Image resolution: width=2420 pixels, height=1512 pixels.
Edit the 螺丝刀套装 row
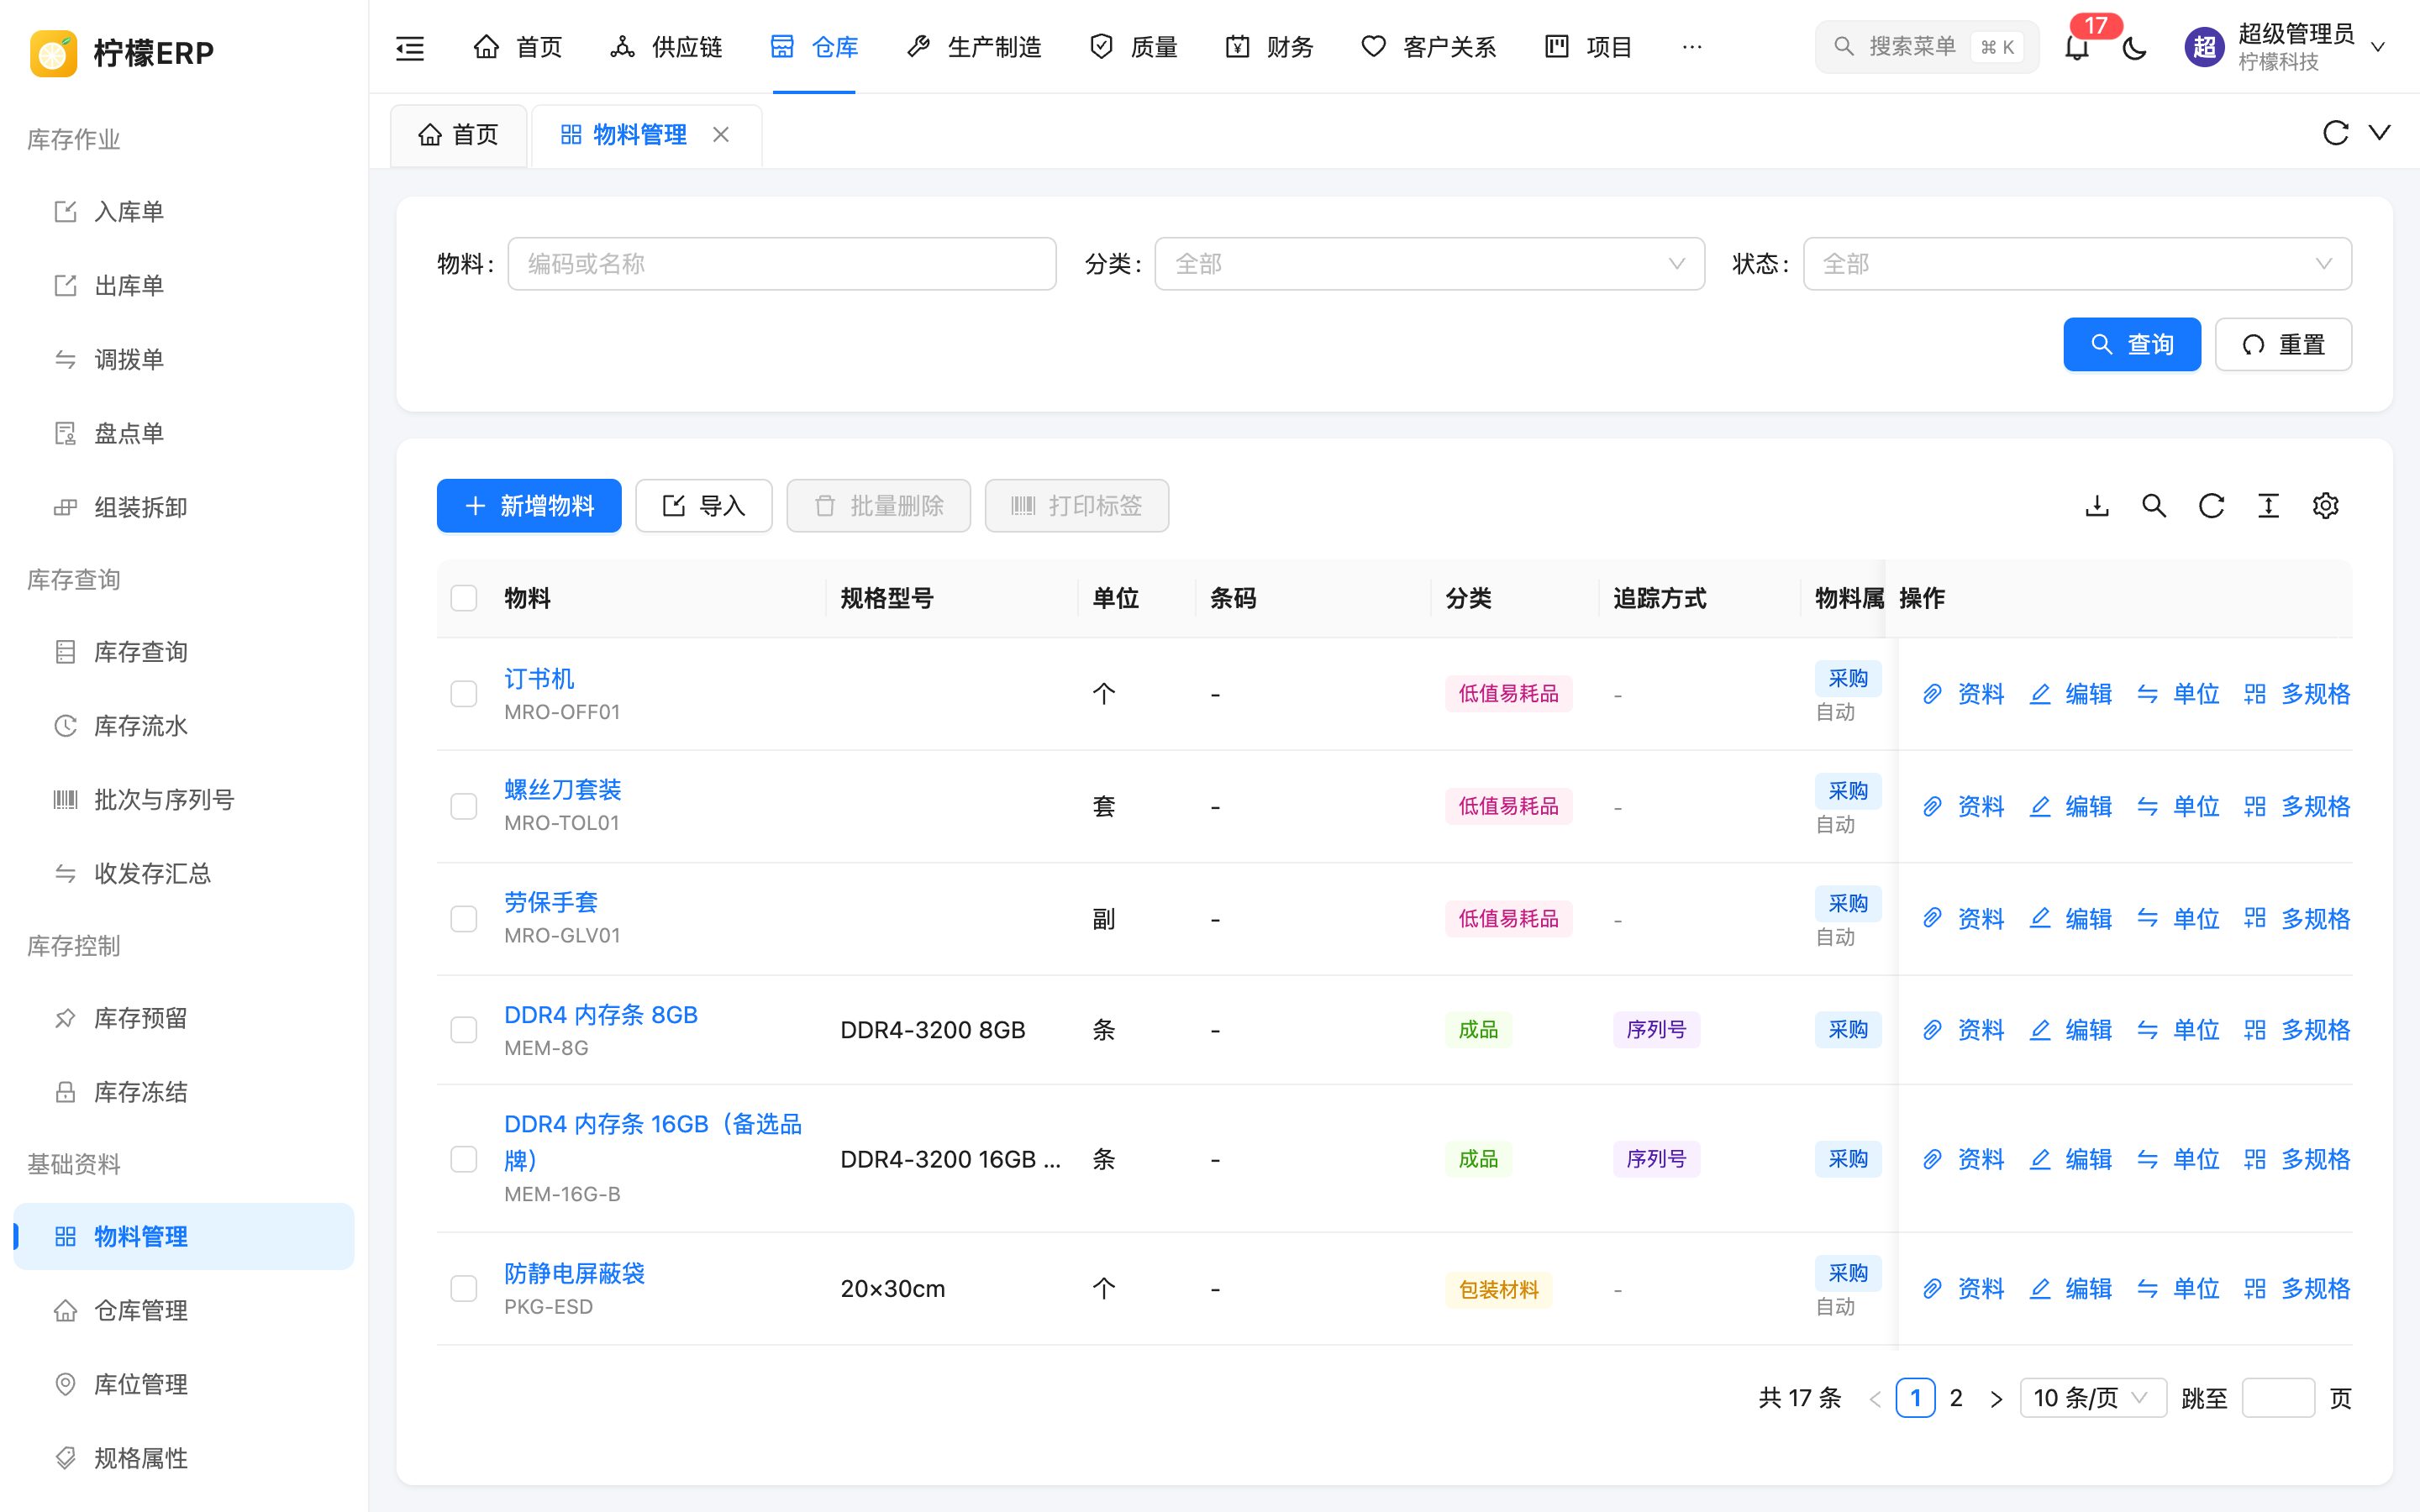point(2071,806)
